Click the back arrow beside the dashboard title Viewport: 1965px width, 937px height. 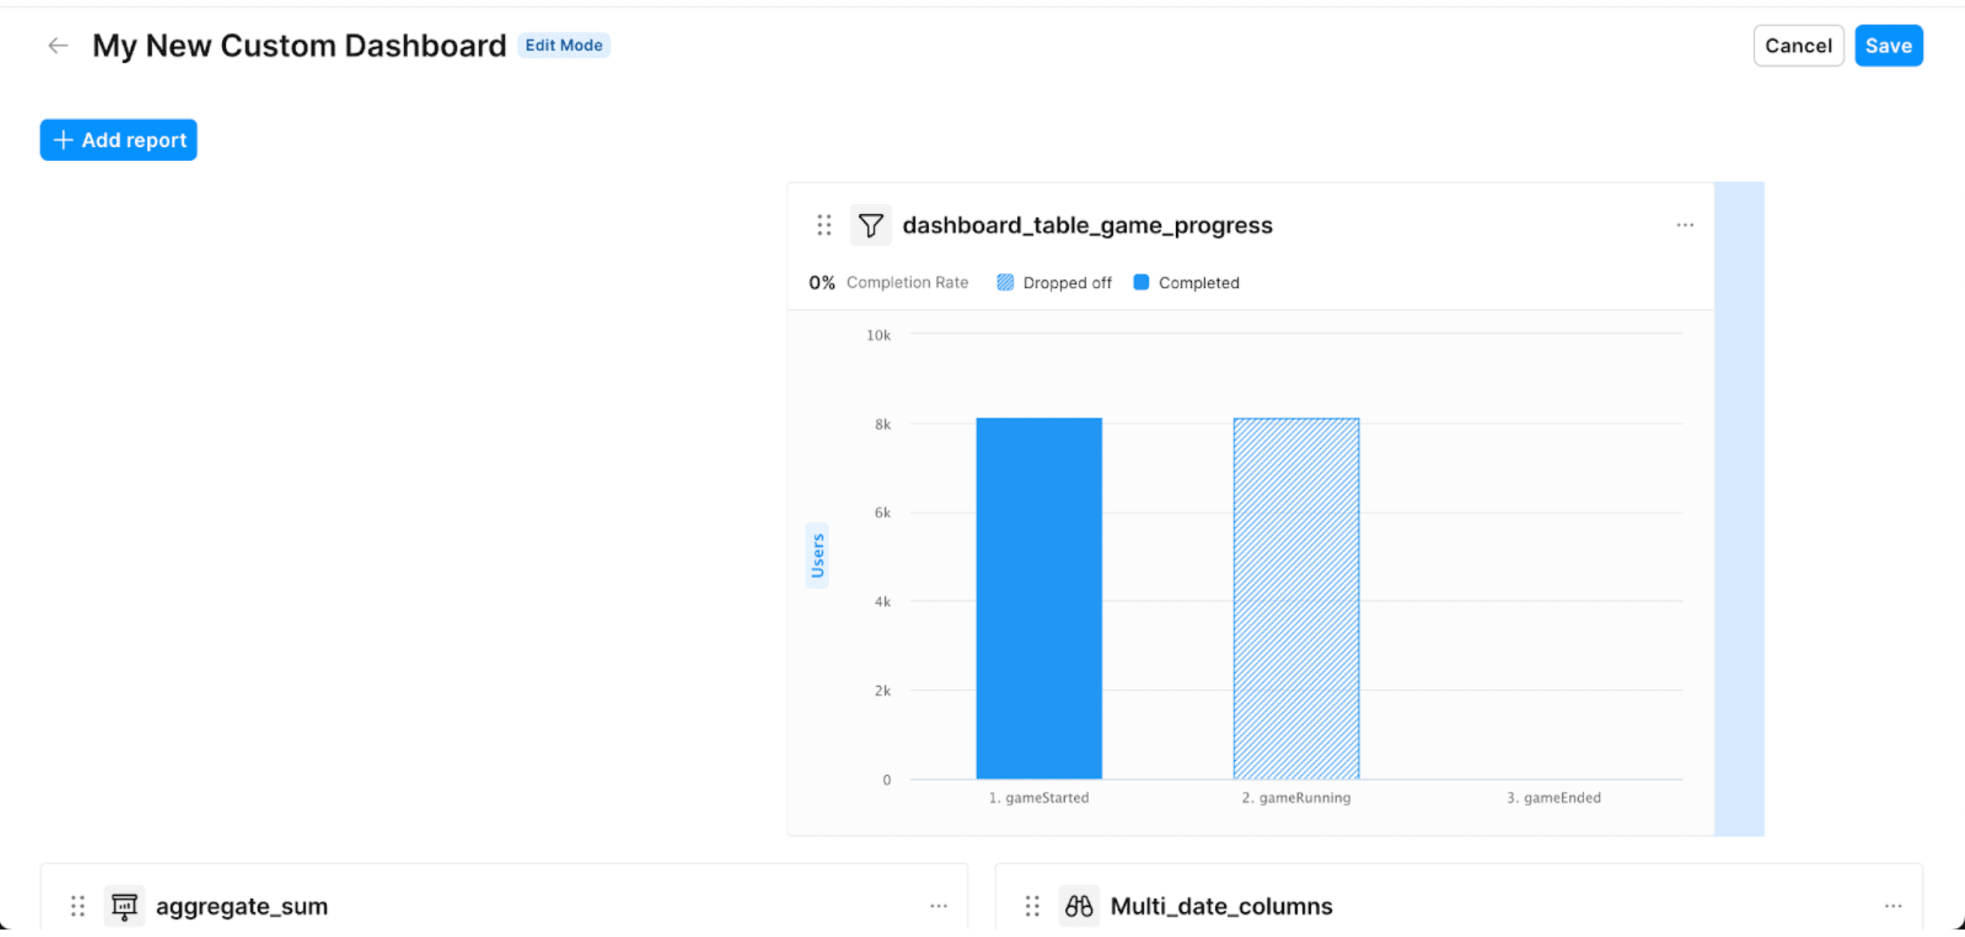click(58, 46)
